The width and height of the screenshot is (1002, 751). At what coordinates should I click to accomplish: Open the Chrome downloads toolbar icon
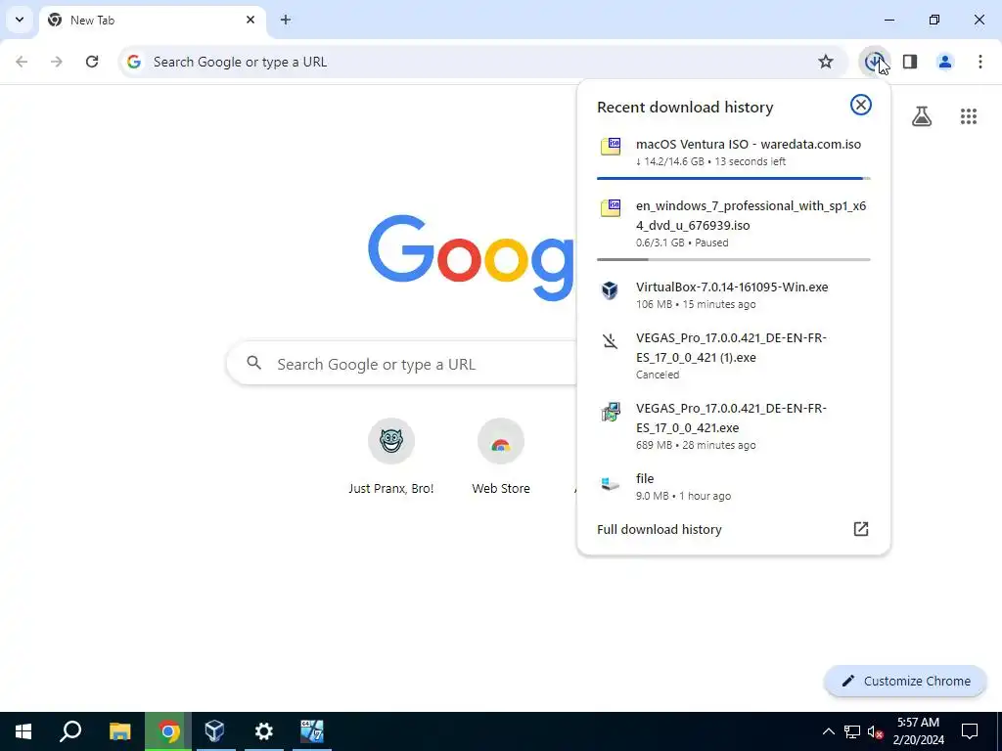tap(874, 62)
